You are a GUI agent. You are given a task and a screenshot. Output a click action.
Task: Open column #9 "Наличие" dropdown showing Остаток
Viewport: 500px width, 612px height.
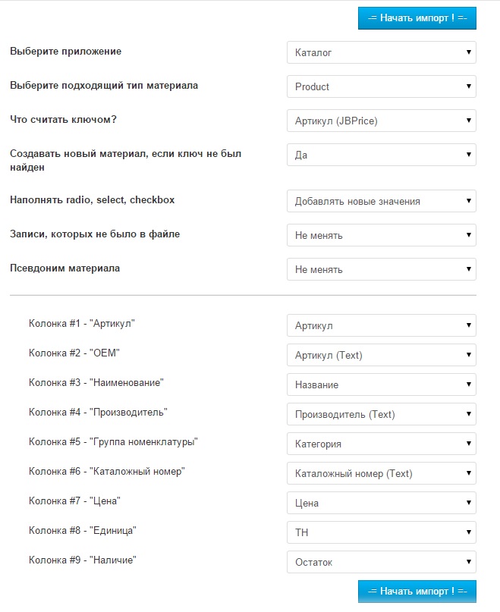(x=381, y=562)
